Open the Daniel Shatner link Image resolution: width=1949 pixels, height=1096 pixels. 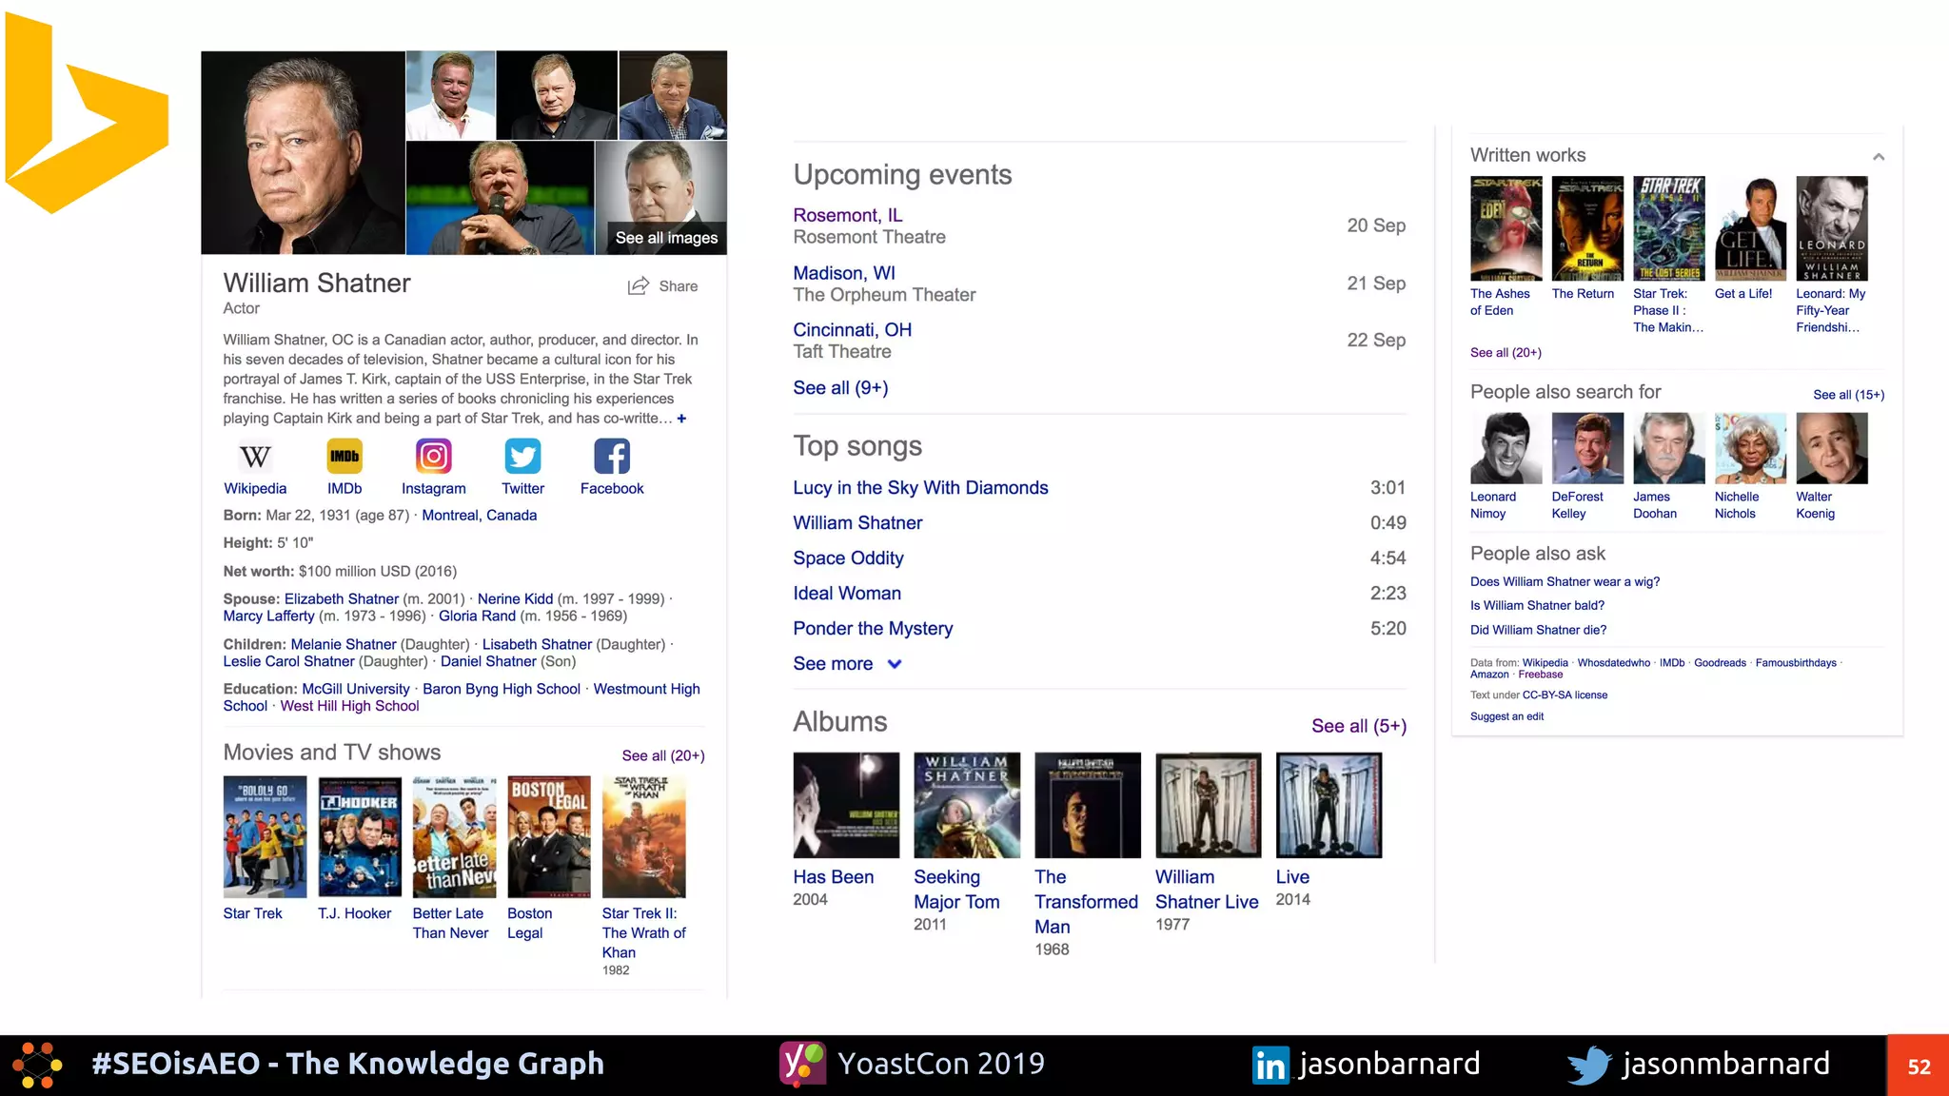coord(488,661)
